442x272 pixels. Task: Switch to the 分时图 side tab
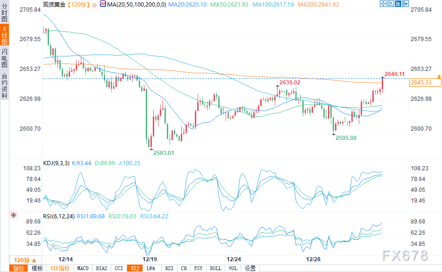[x=5, y=13]
